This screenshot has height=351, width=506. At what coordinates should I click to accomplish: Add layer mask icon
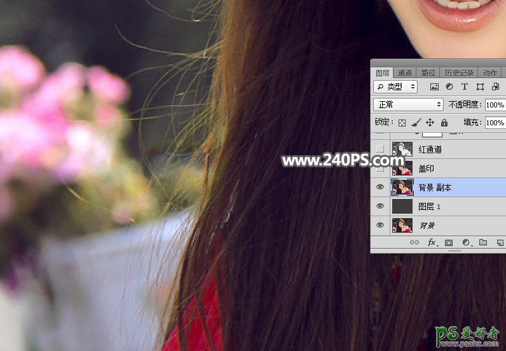pos(449,242)
